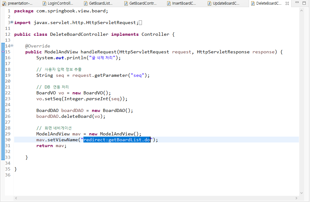Click the comment "// 화면 네비게이션"
This screenshot has width=310, height=202.
(x=54, y=128)
